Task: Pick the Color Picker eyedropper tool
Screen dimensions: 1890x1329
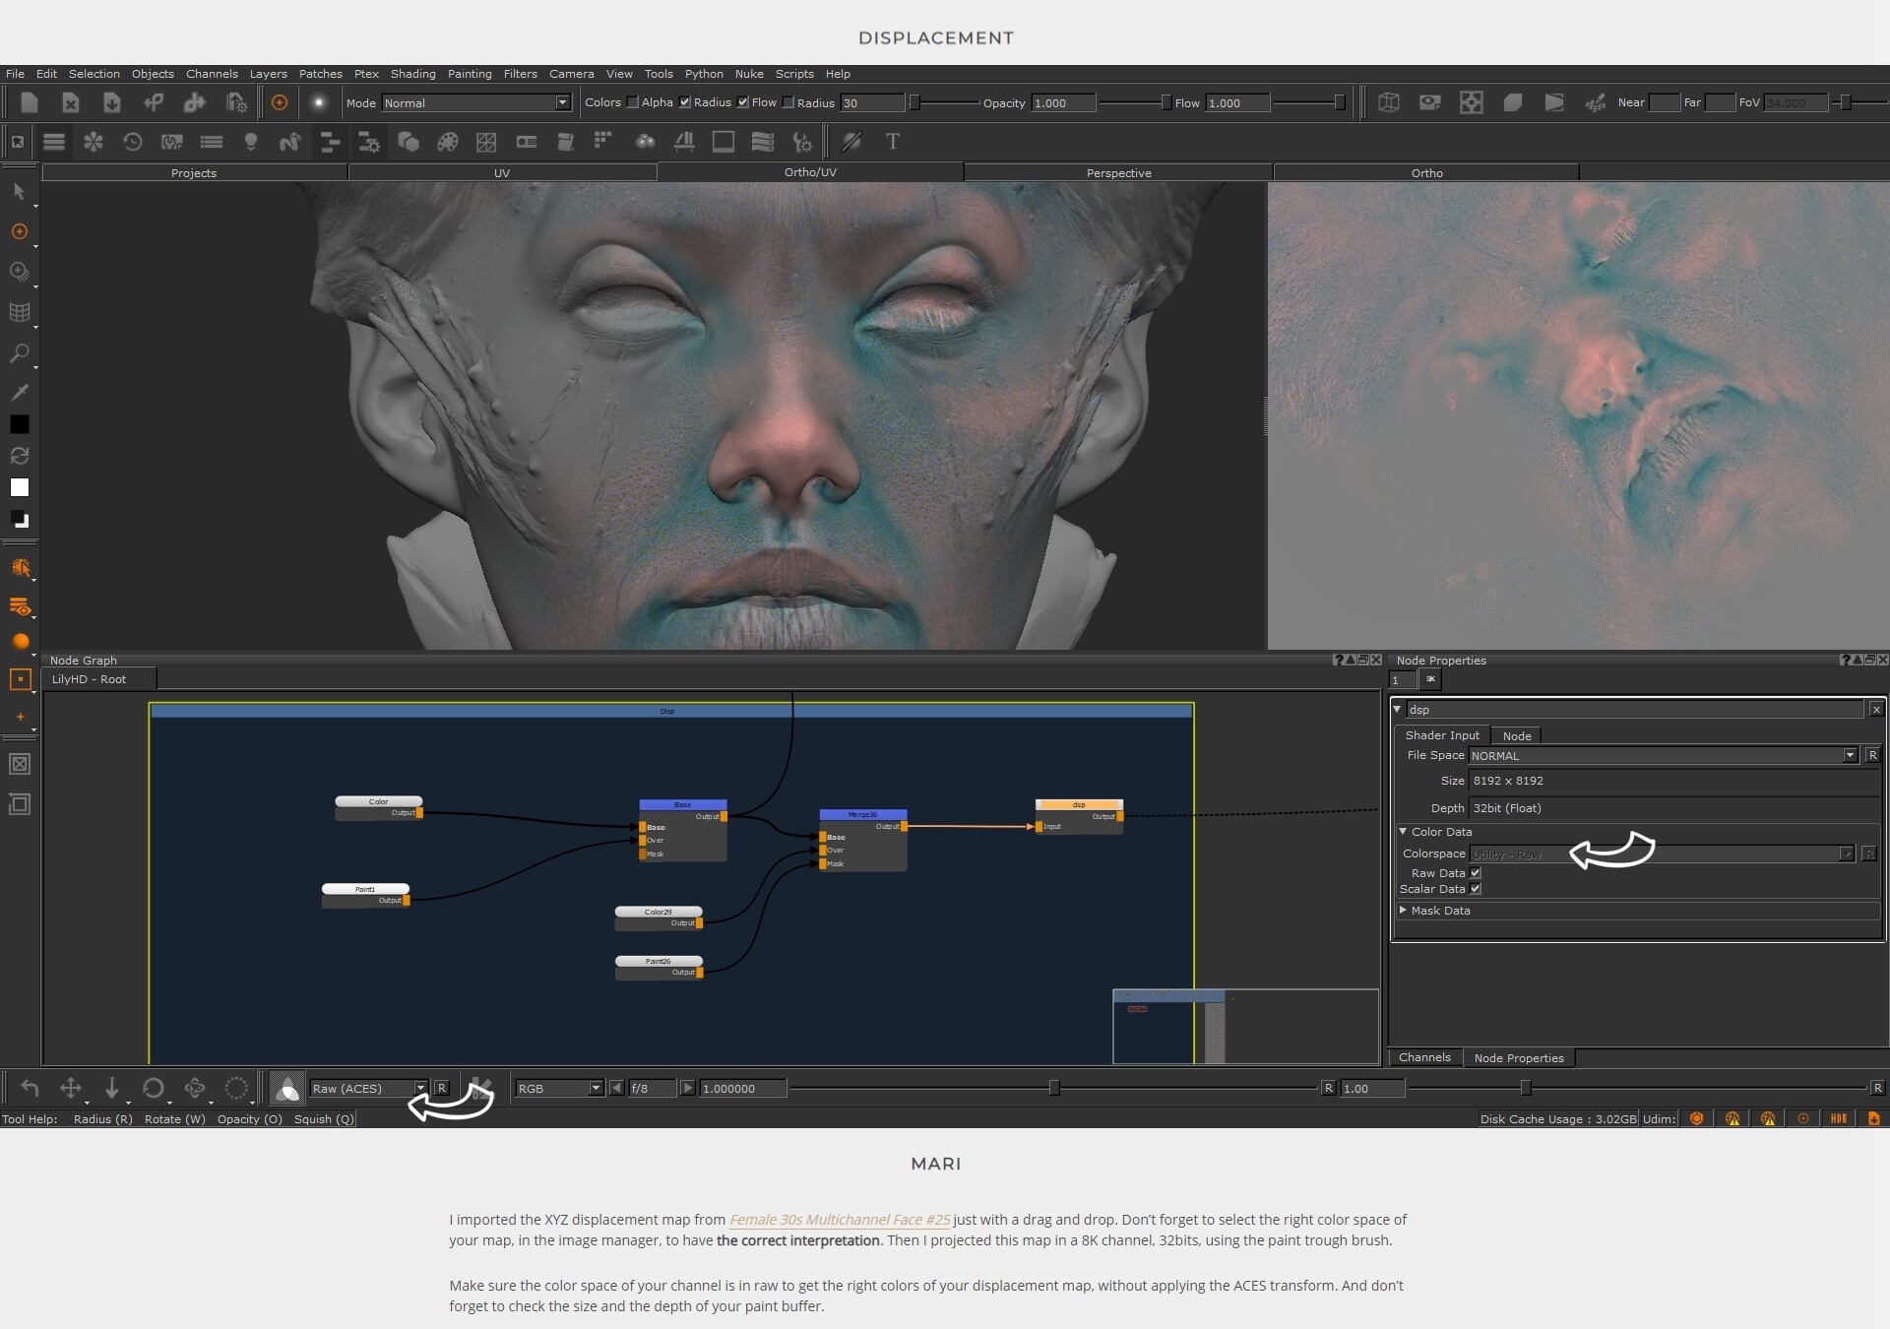Action: coord(19,393)
